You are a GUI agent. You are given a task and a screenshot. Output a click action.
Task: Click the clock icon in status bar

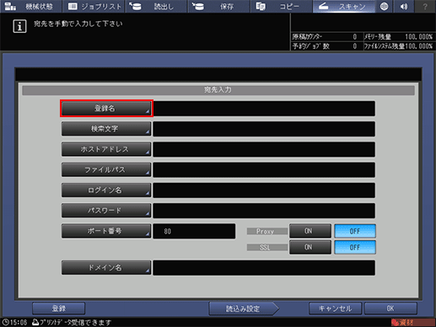click(6, 322)
